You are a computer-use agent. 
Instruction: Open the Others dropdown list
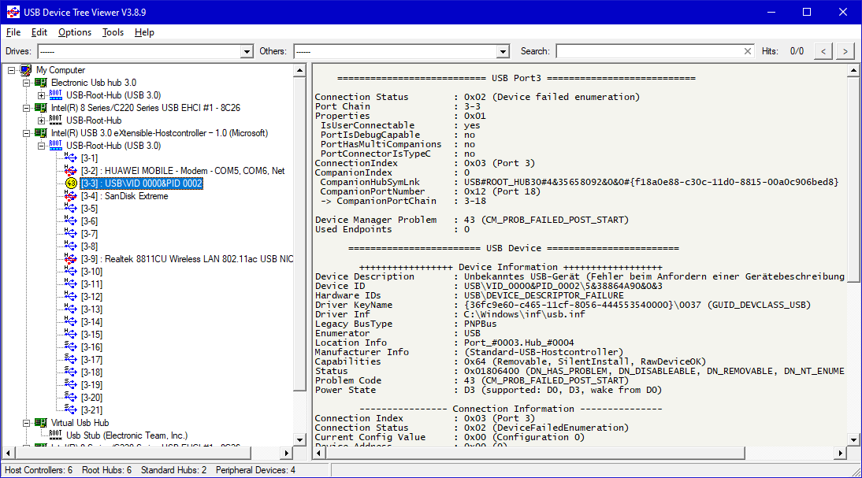pos(503,51)
